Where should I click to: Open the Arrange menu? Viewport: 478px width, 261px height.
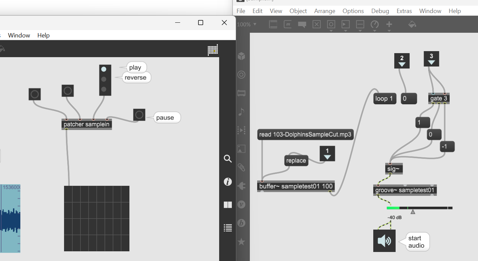coord(325,11)
